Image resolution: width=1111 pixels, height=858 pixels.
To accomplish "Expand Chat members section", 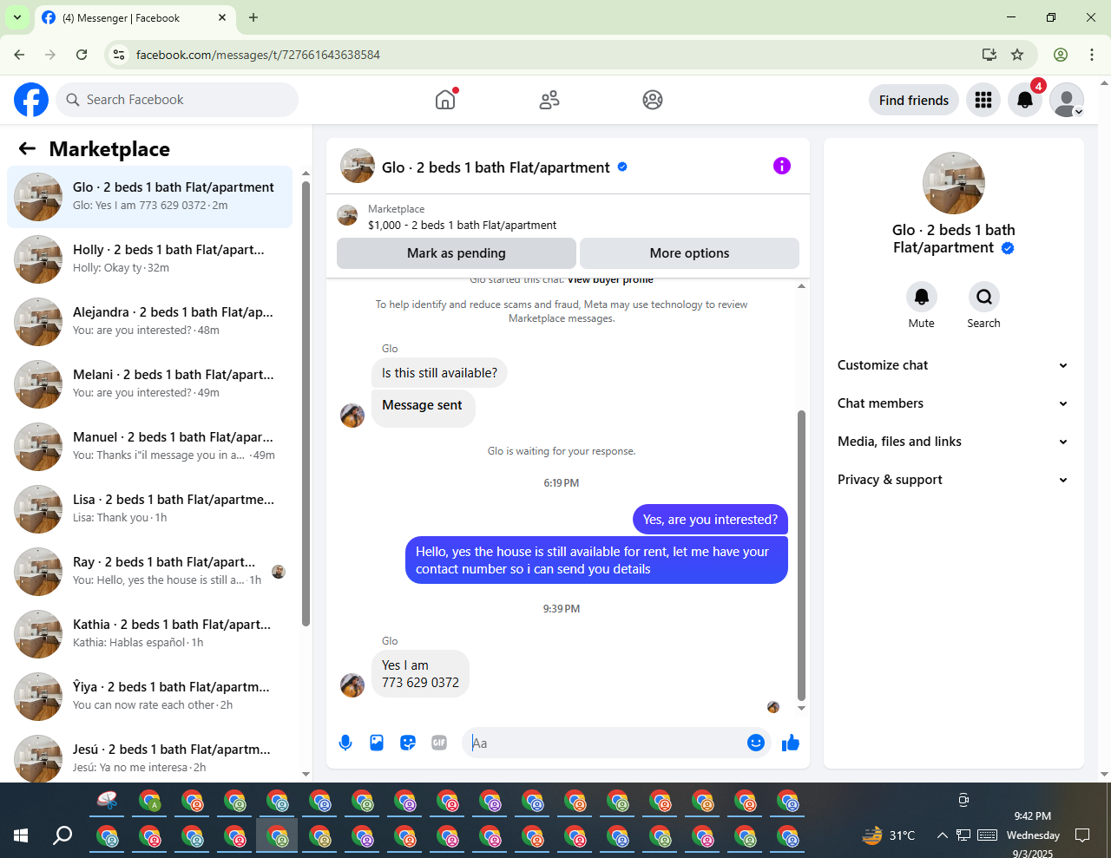I will click(953, 403).
